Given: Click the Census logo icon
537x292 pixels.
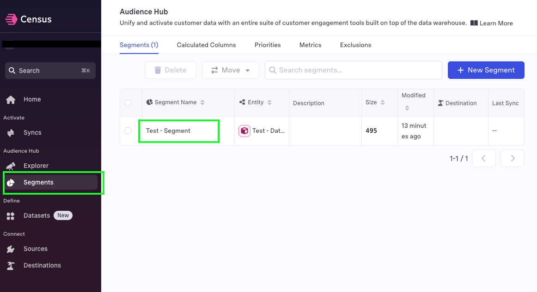Looking at the screenshot, I should 11,19.
